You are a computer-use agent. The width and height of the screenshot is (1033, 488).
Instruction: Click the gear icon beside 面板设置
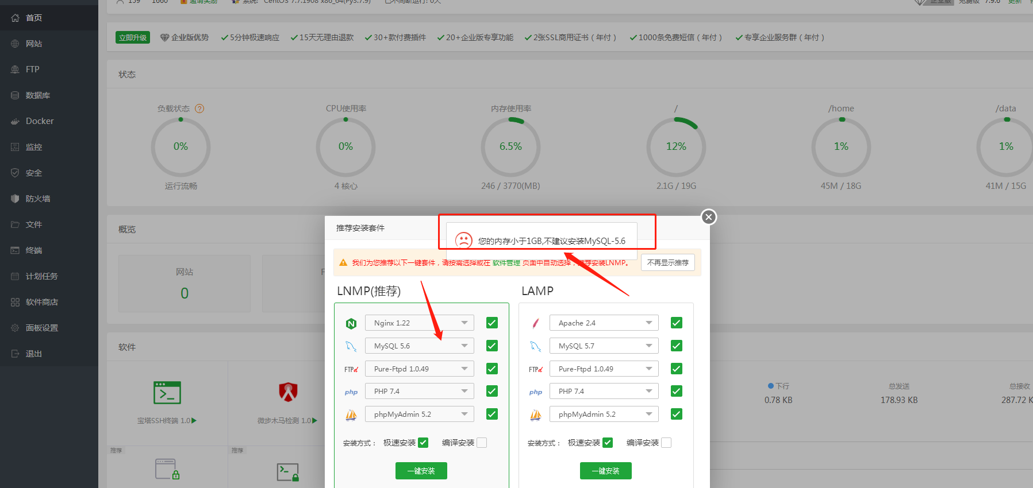coord(15,328)
